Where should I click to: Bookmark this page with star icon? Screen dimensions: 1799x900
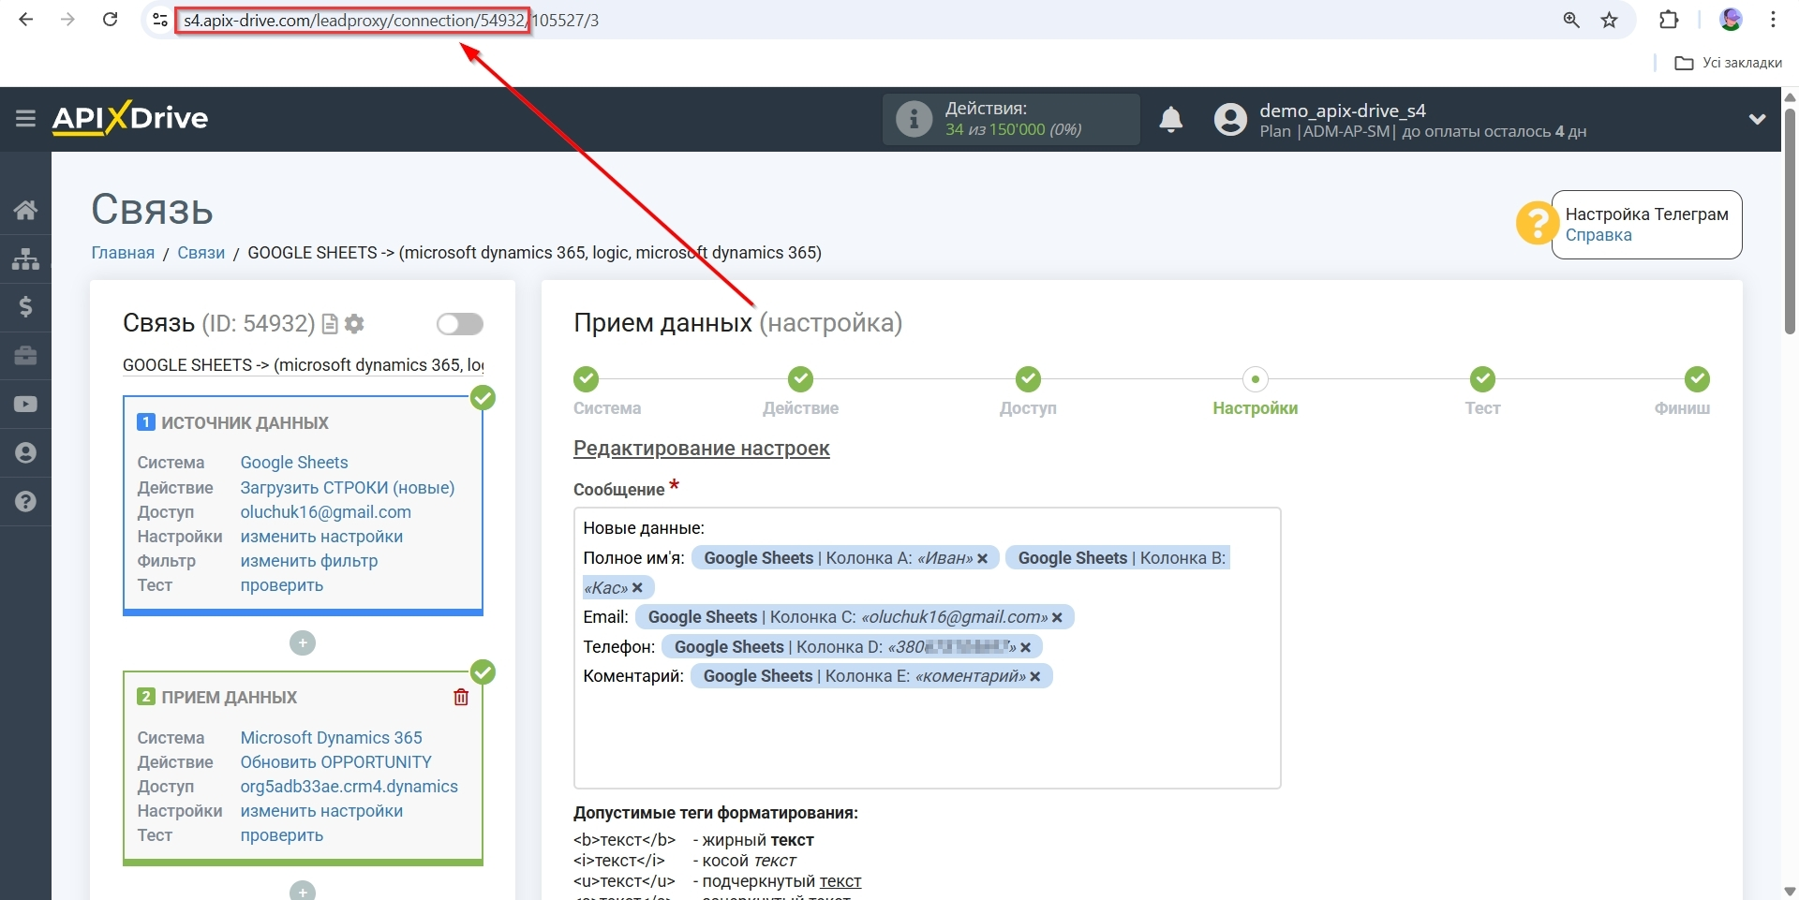1610,20
